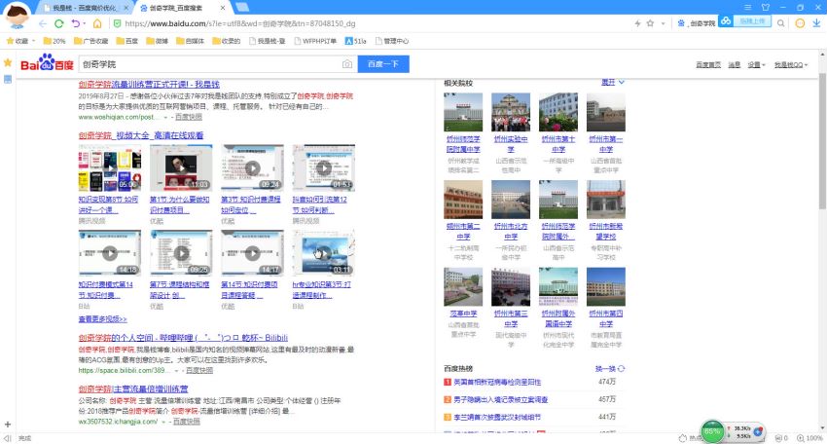Click the skin (shirt) icon in title bar
The image size is (827, 444).
(x=766, y=8)
